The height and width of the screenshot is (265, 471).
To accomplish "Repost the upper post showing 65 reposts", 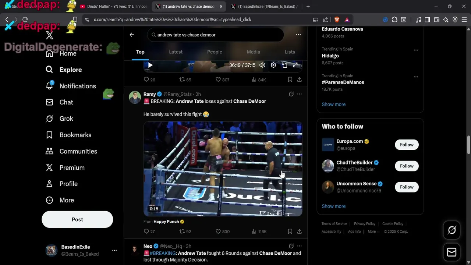I will (x=185, y=79).
